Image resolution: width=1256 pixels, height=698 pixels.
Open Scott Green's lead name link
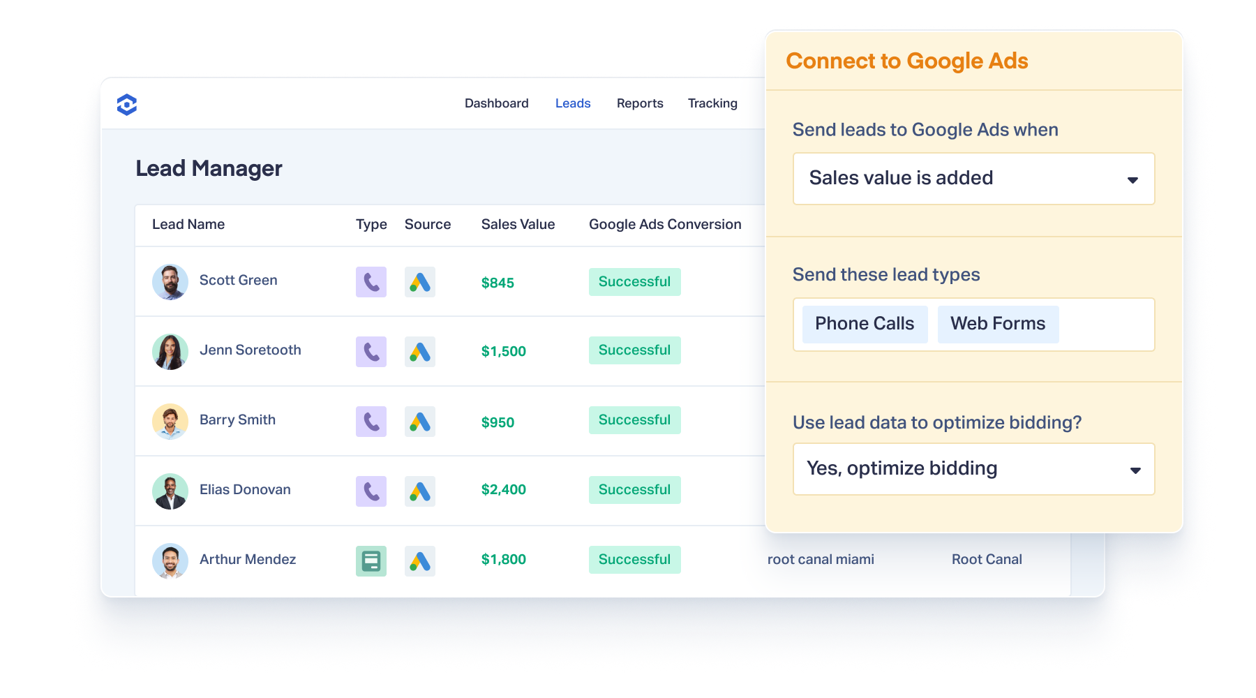239,280
